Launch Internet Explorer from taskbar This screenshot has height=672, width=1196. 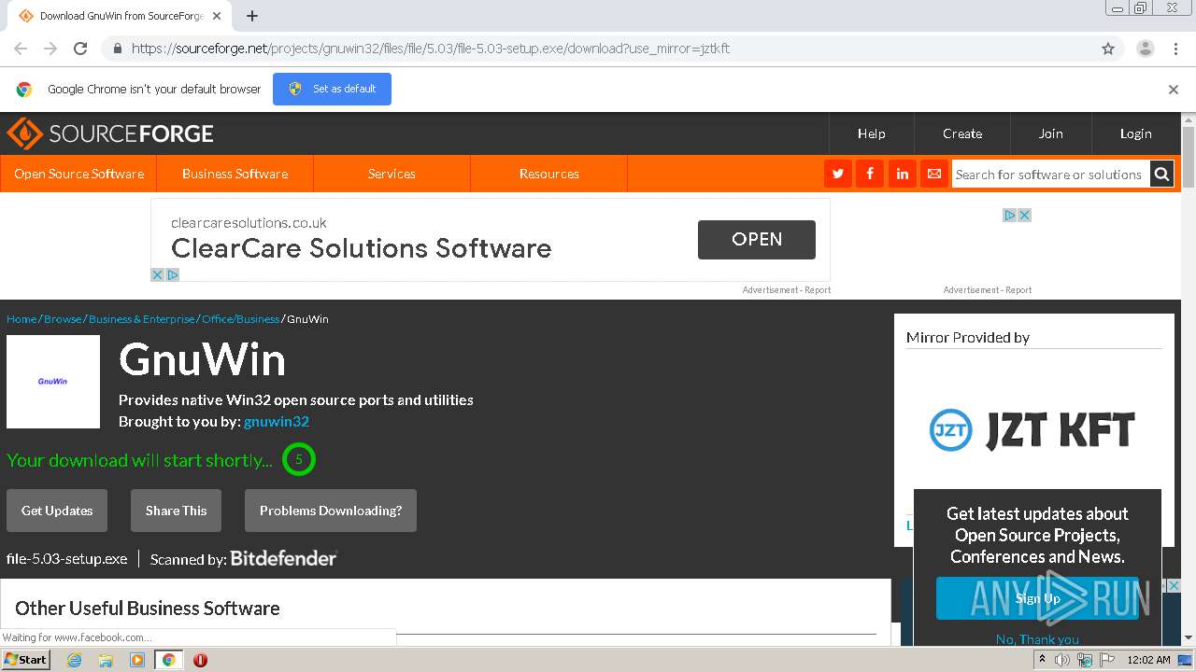click(x=74, y=660)
